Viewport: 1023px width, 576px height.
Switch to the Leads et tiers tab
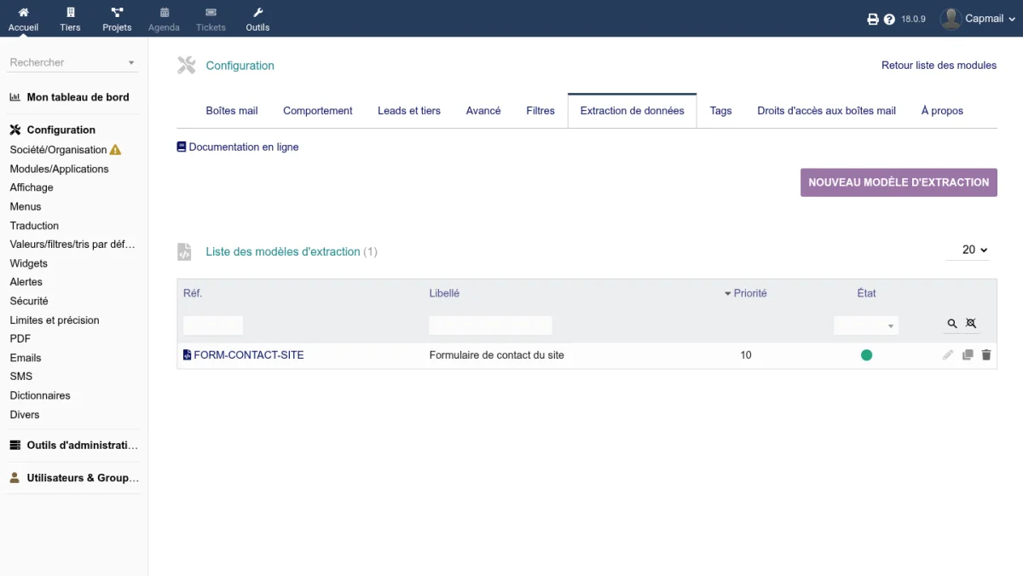tap(409, 111)
